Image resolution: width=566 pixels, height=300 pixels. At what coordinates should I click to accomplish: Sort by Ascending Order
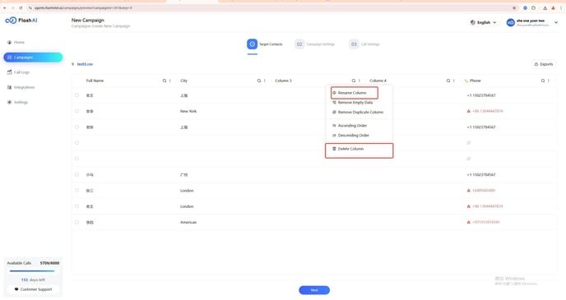tap(350, 126)
